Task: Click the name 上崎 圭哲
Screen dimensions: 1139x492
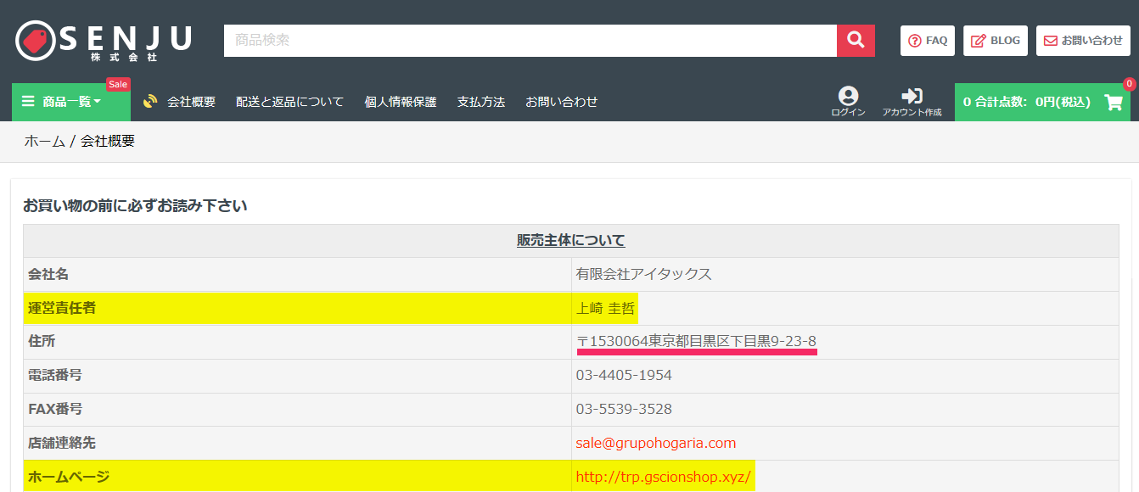Action: coord(605,308)
